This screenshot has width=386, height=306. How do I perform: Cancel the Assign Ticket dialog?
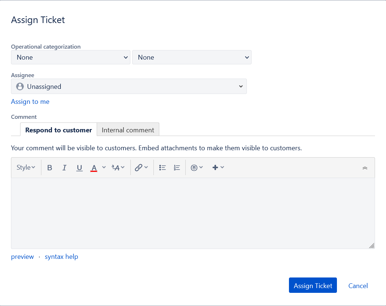point(358,286)
